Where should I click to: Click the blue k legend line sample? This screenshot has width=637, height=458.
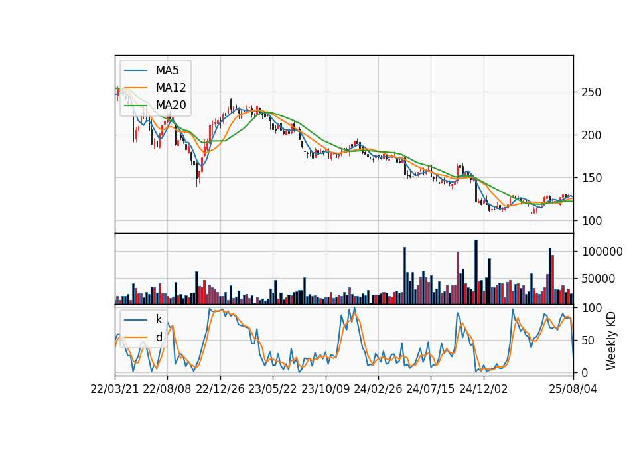click(135, 319)
